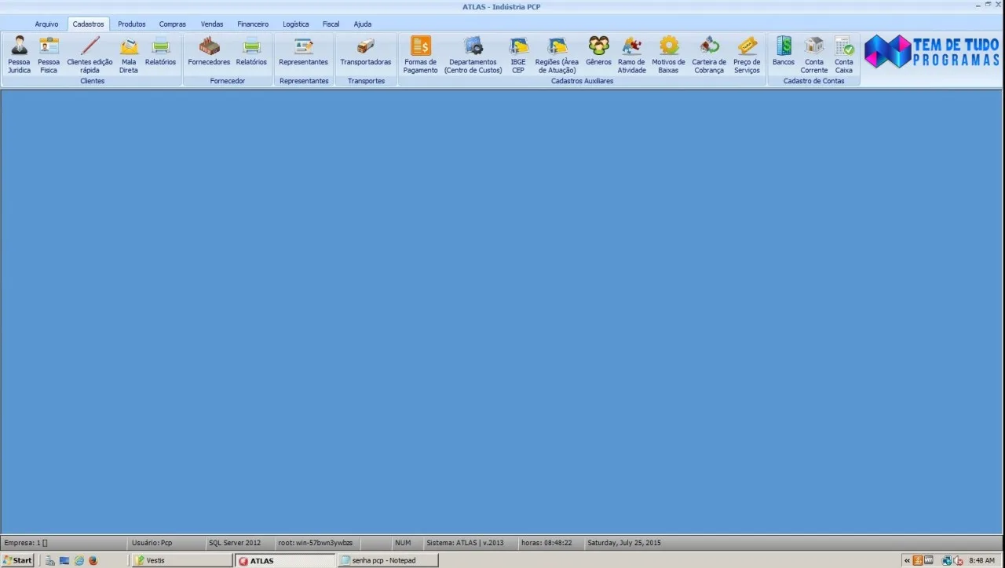Open Preço de Serviços
The height and width of the screenshot is (568, 1005).
tap(747, 54)
